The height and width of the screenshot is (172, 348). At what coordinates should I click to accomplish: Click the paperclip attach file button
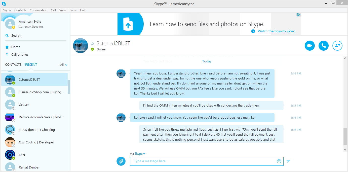[121, 161]
